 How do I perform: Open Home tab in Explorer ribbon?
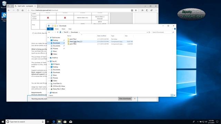[57, 29]
